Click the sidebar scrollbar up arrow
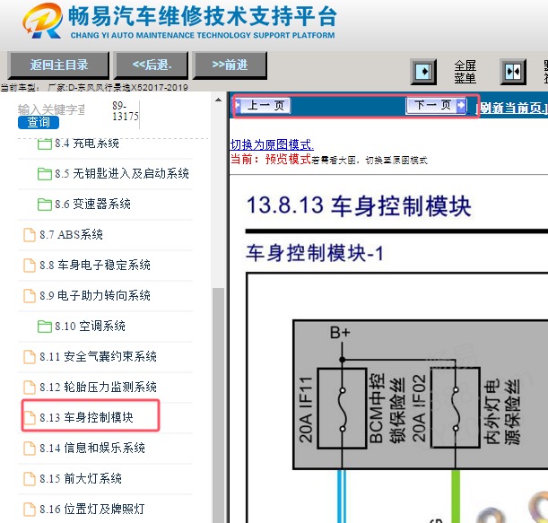The image size is (548, 523). [x=219, y=100]
